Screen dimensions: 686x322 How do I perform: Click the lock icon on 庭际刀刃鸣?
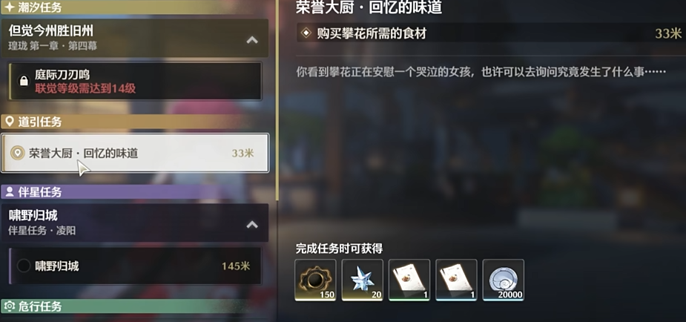click(x=24, y=81)
